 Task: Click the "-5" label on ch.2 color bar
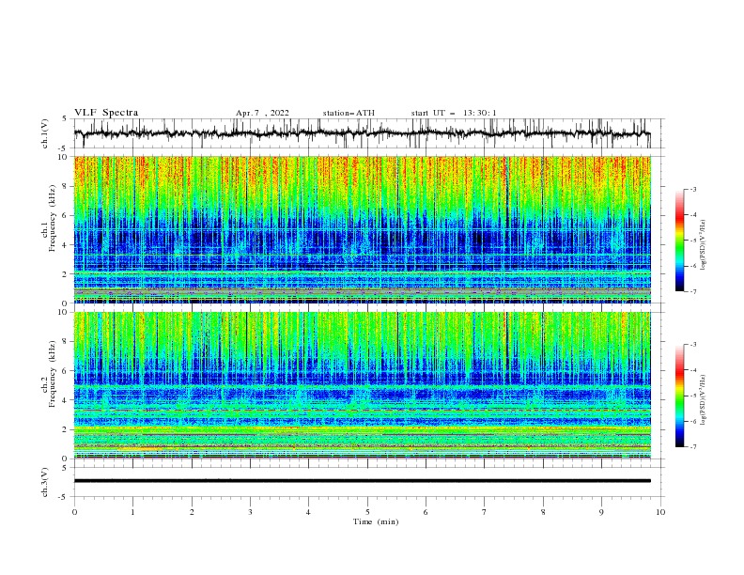coord(693,396)
